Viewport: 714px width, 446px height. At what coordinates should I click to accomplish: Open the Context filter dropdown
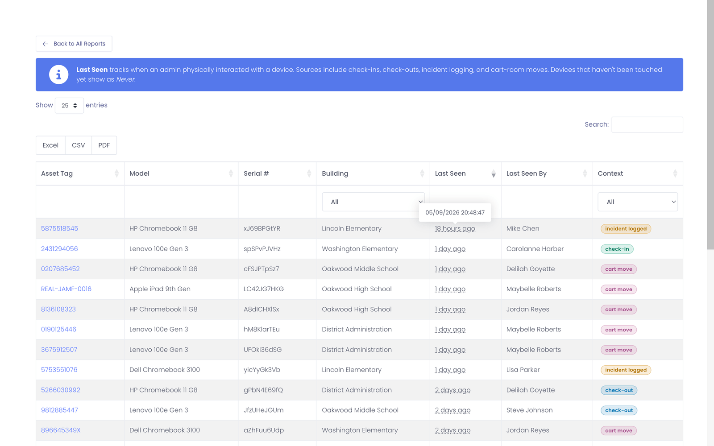tap(638, 202)
